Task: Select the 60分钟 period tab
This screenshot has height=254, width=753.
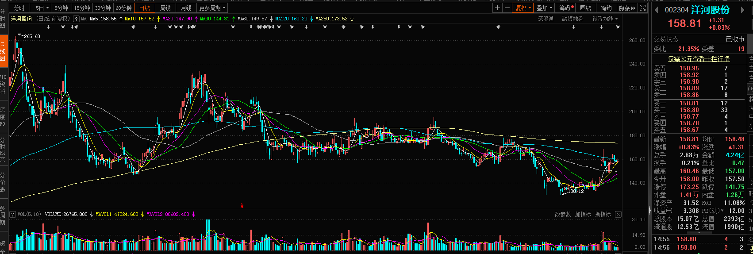Action: [123, 8]
